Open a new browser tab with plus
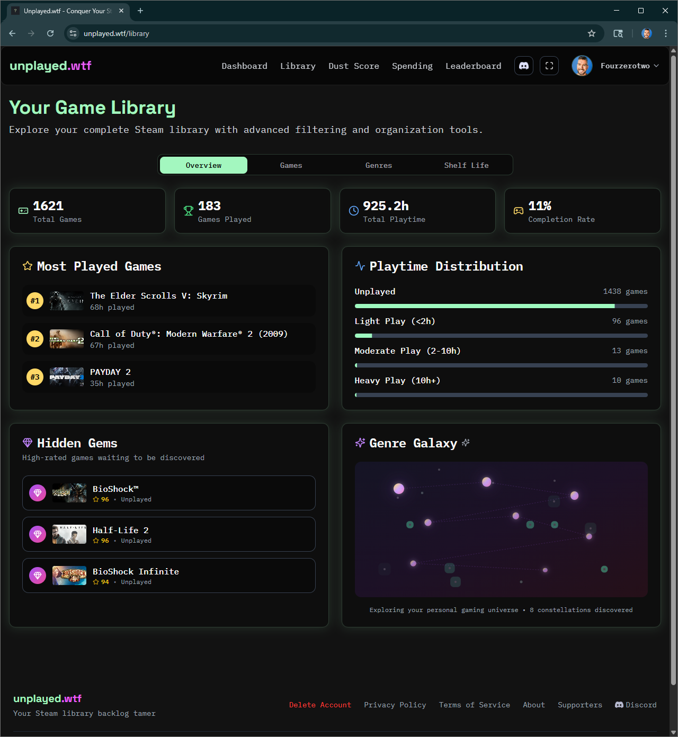Viewport: 678px width, 737px height. point(140,11)
